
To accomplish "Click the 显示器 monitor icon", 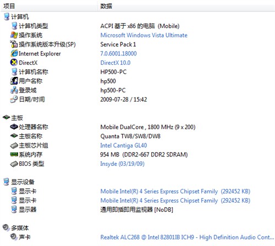I will [x=14, y=209].
